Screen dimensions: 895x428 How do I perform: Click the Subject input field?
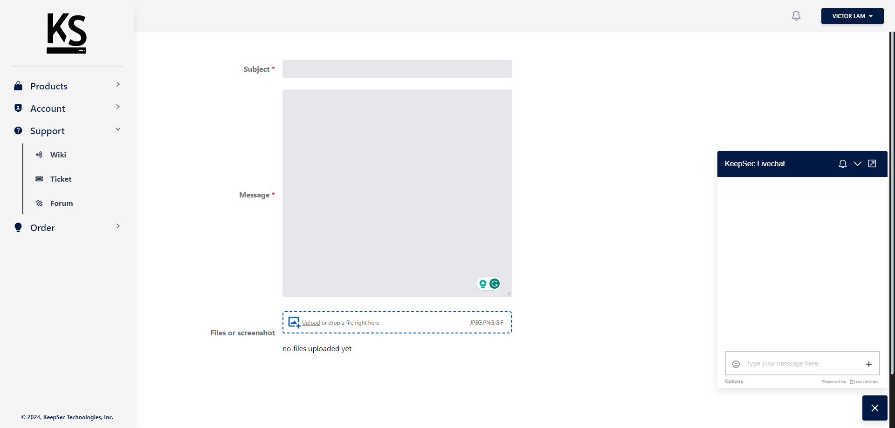click(397, 69)
